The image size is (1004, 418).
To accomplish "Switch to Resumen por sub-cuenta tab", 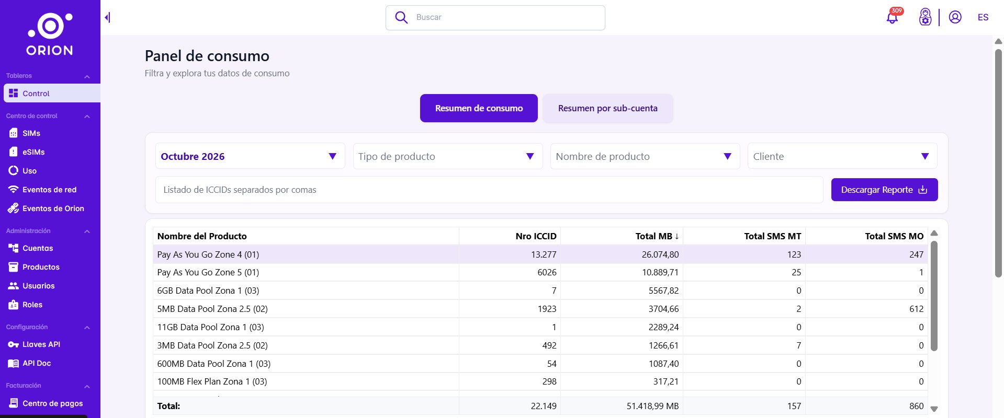I will click(607, 108).
